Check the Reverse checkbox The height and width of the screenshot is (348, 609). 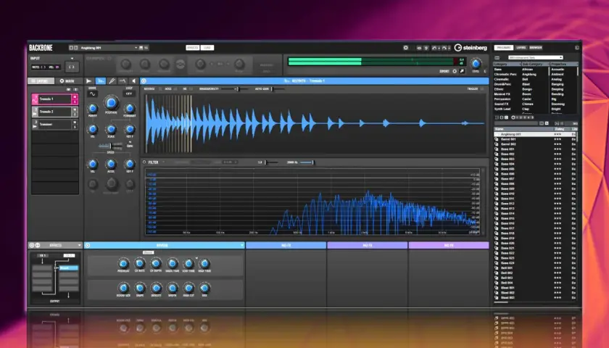(160, 89)
